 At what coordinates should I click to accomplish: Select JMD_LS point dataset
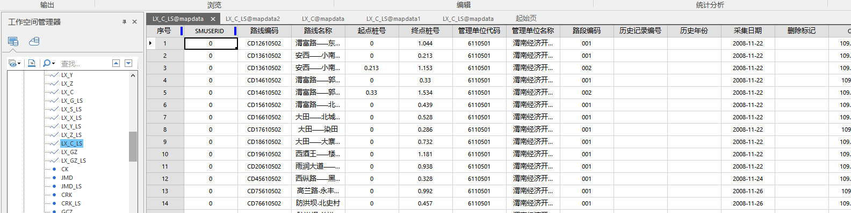(71, 186)
